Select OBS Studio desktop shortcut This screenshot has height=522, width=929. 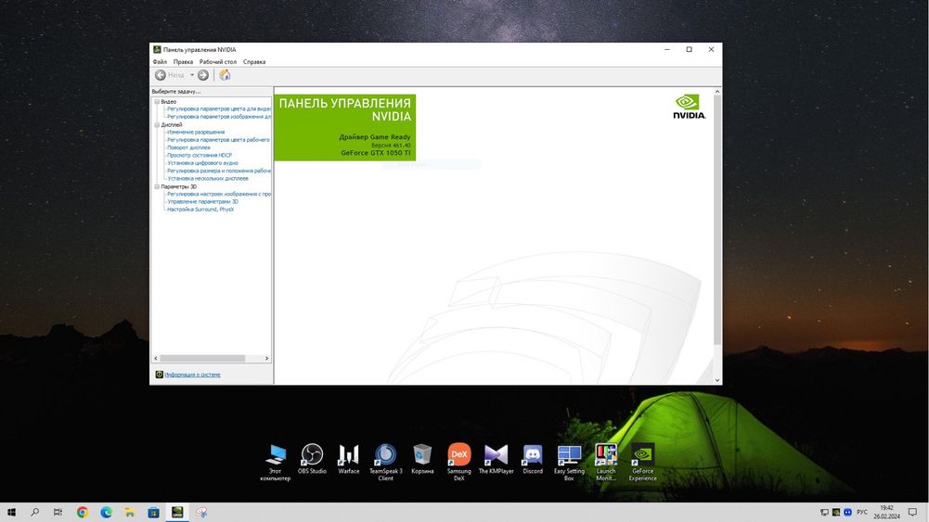312,459
